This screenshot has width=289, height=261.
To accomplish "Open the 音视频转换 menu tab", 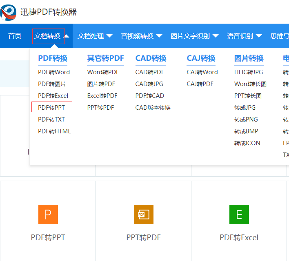I will point(137,36).
